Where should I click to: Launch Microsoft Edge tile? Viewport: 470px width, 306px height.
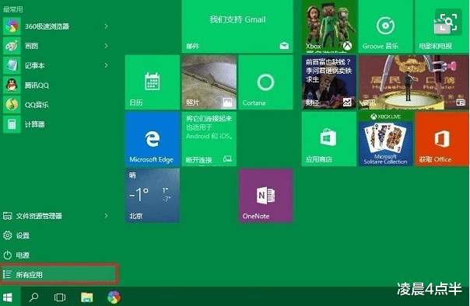153,139
